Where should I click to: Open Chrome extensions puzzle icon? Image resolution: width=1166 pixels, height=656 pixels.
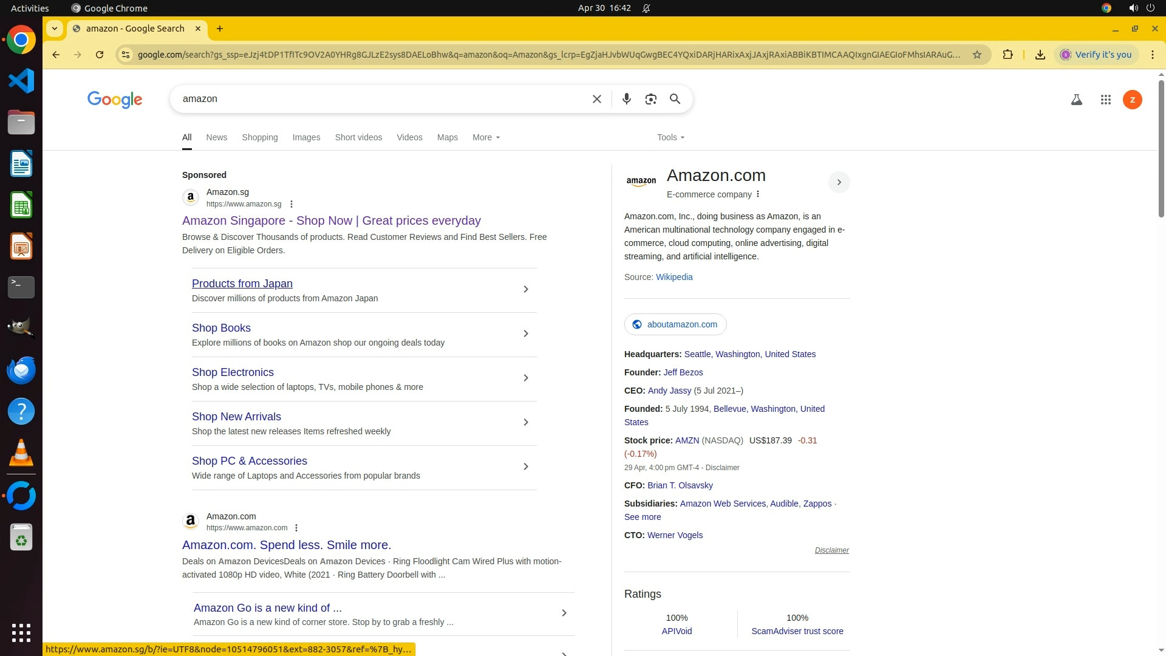click(1007, 55)
